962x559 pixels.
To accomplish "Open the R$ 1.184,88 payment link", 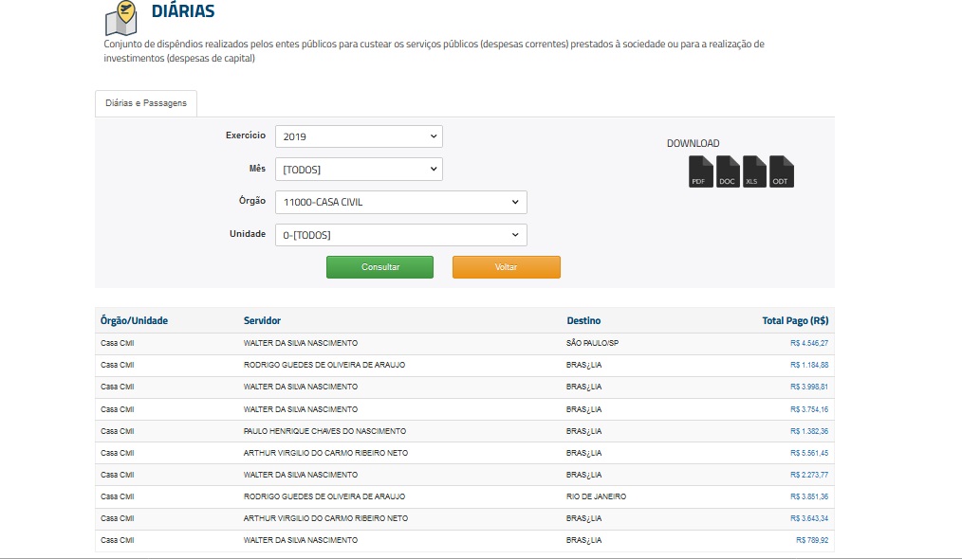I will pyautogui.click(x=808, y=365).
